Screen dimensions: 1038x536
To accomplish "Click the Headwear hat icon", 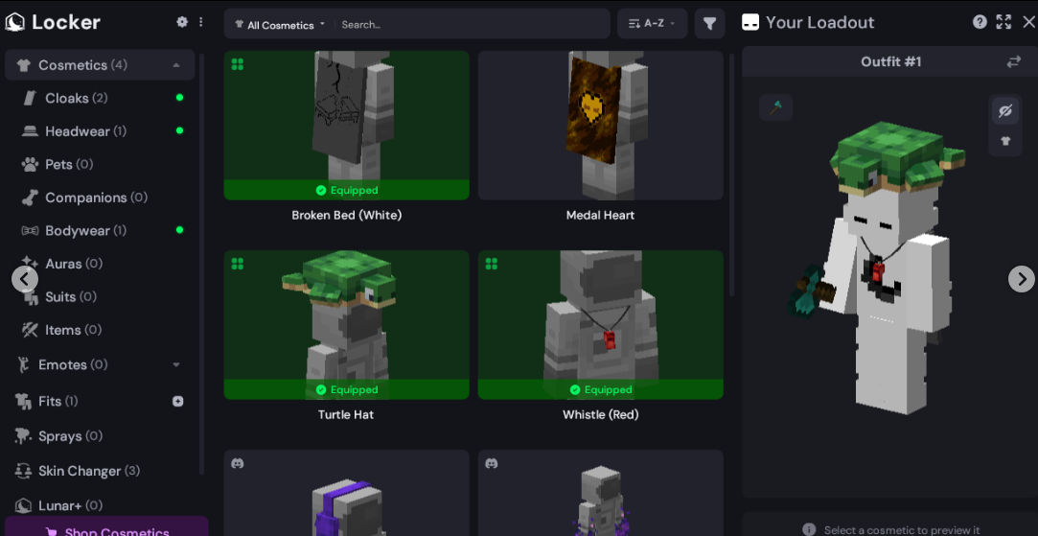I will click(30, 131).
